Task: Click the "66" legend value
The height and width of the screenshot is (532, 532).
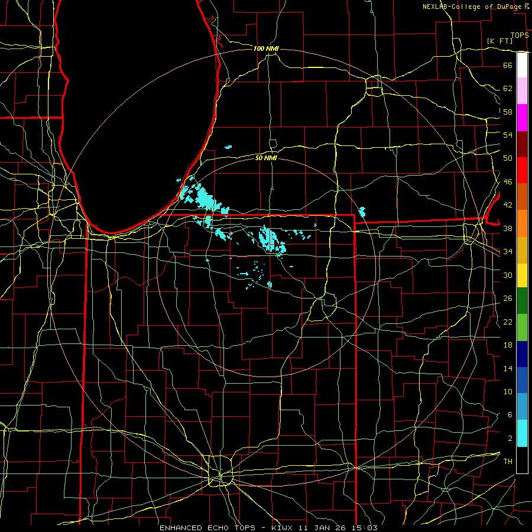Action: tap(508, 65)
